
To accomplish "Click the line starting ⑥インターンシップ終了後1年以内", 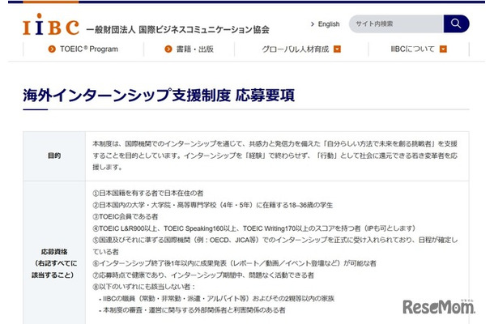I will 234,263.
